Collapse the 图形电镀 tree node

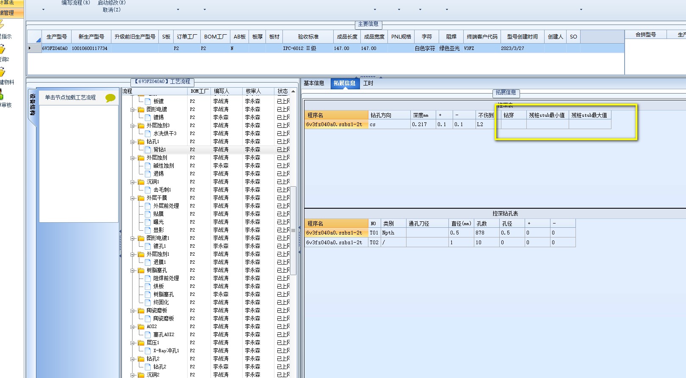coord(133,109)
